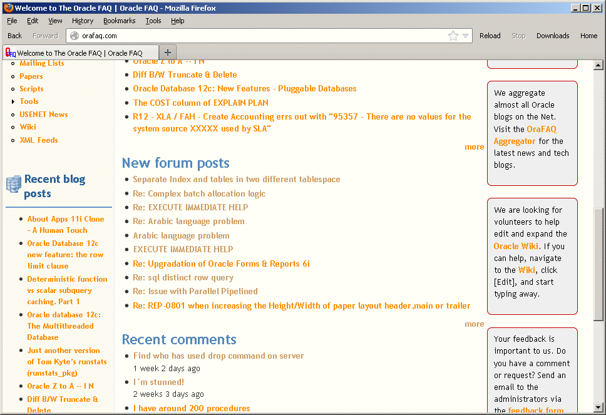Click the bookmark star icon in address bar
The image size is (606, 415).
453,36
